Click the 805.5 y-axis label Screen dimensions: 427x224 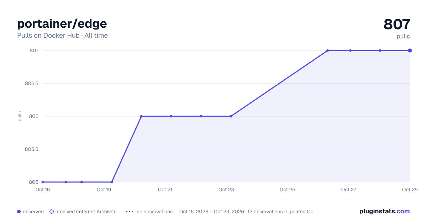pos(32,149)
